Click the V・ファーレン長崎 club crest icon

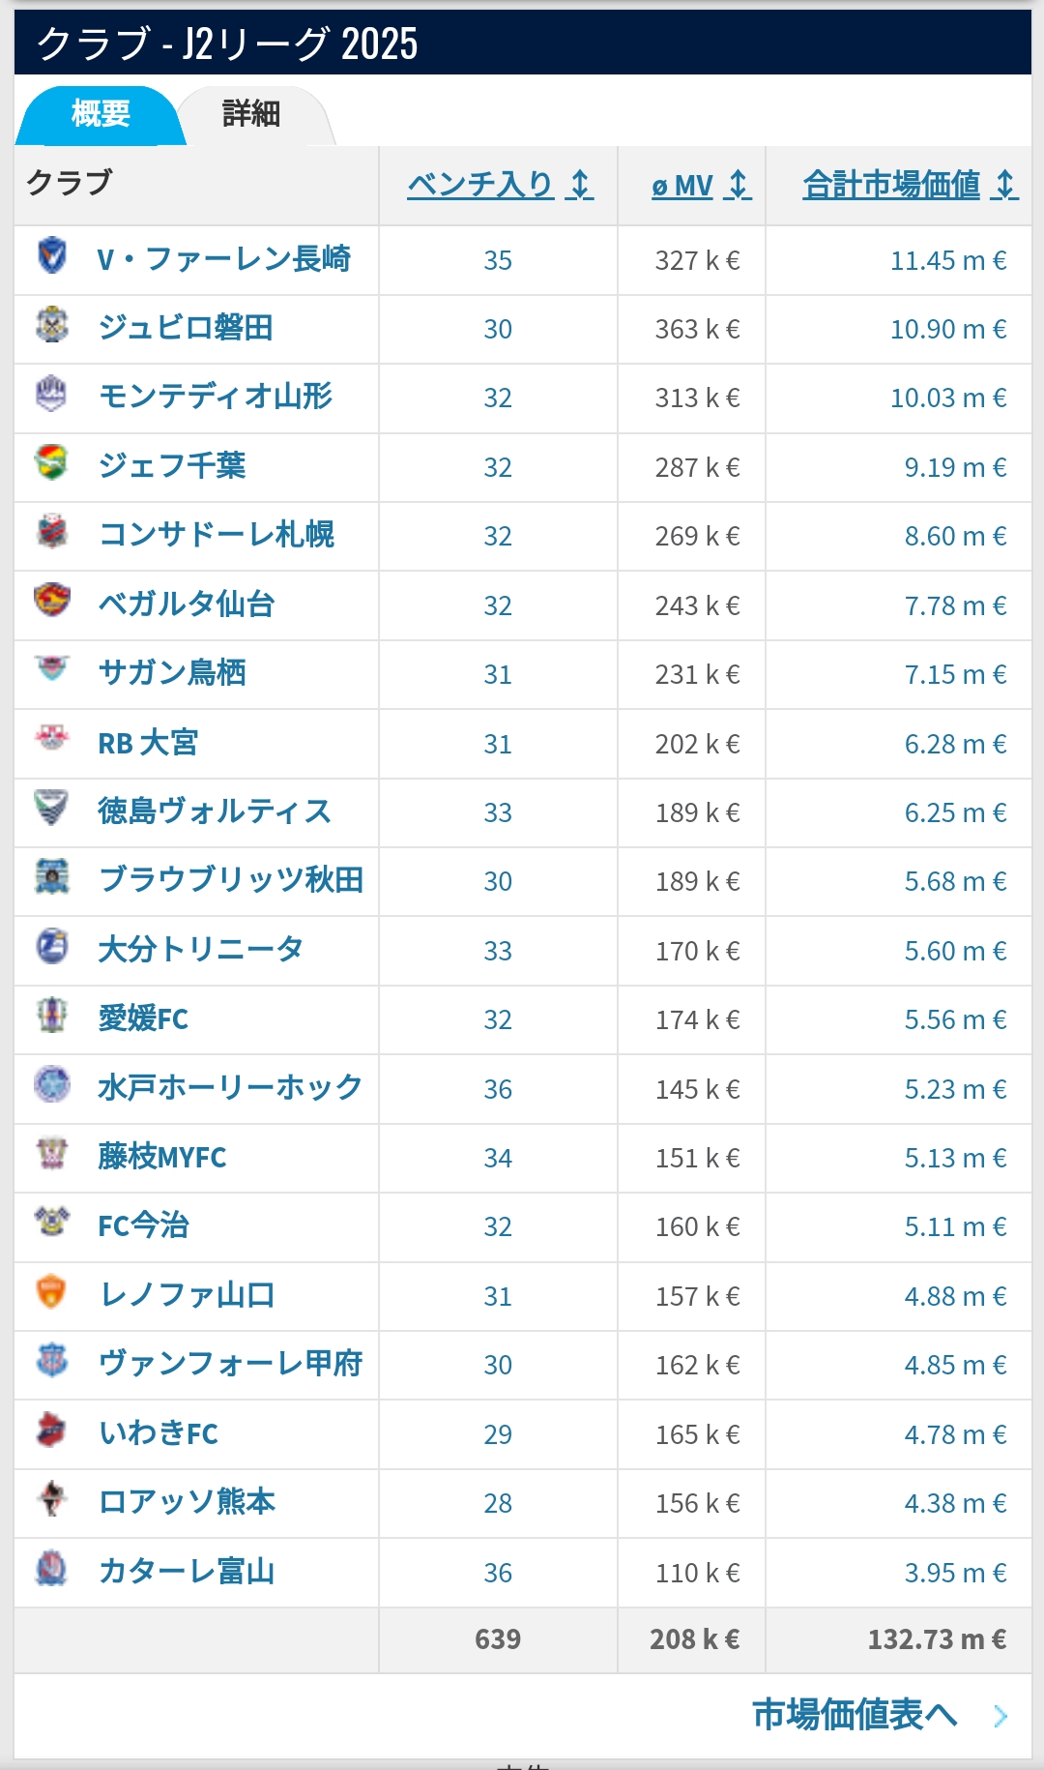pos(52,256)
